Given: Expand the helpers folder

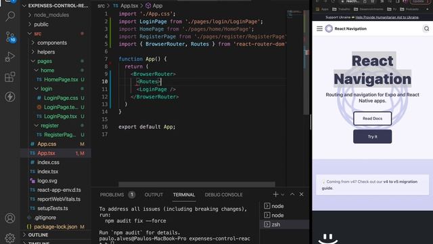Looking at the screenshot, I should pos(46,52).
